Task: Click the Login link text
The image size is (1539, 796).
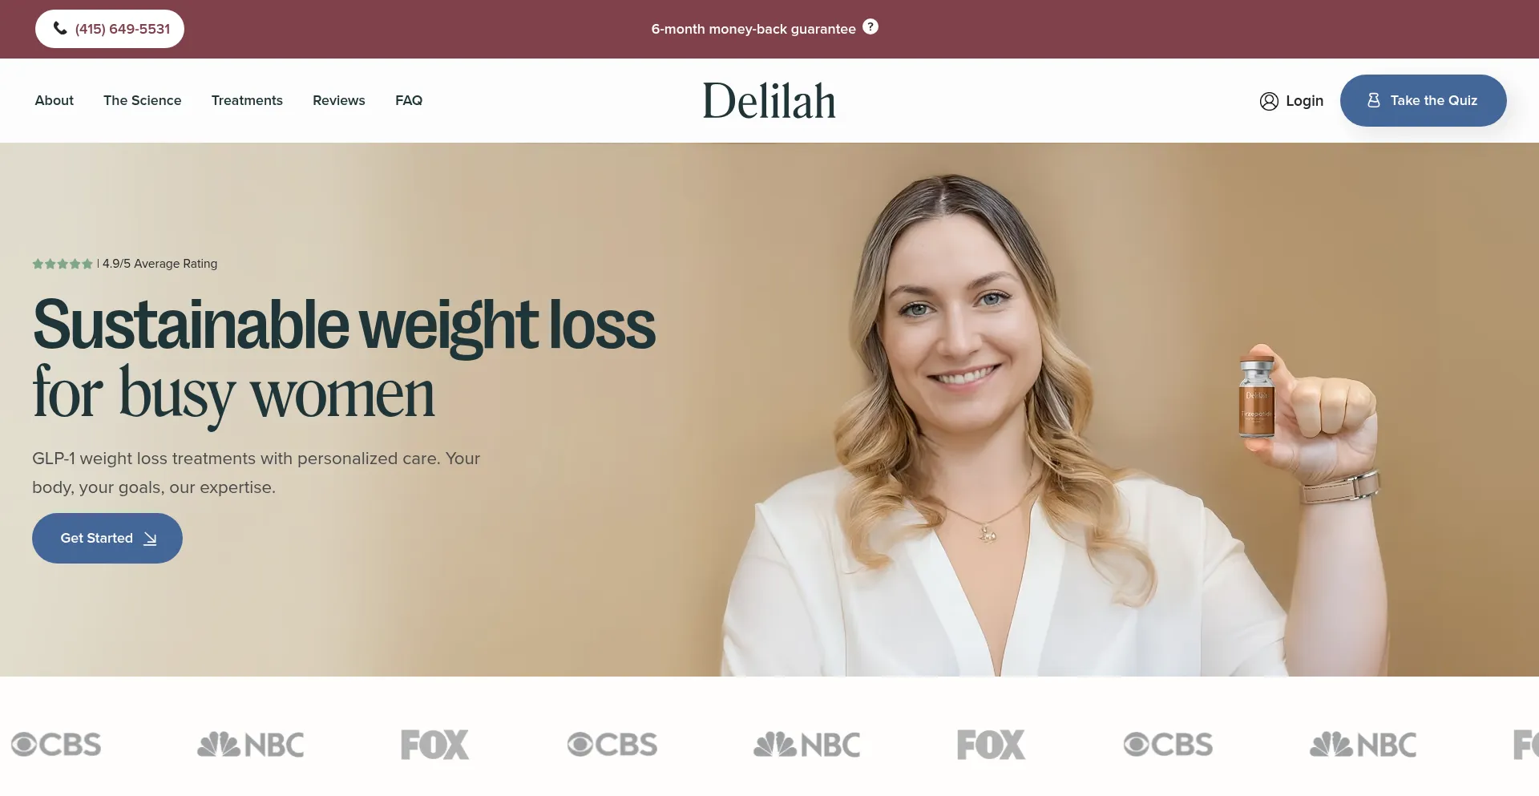Action: coord(1305,101)
